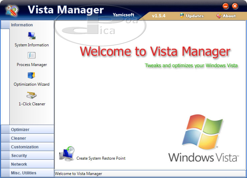
Task: Run the 1-Click Cleaner icon
Action: point(31,95)
